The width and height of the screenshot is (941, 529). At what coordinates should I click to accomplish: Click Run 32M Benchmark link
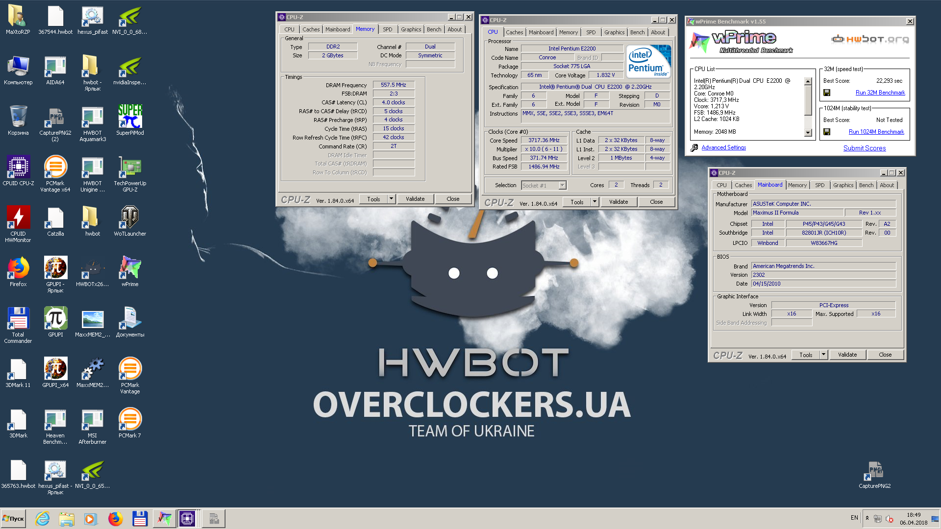(x=880, y=93)
